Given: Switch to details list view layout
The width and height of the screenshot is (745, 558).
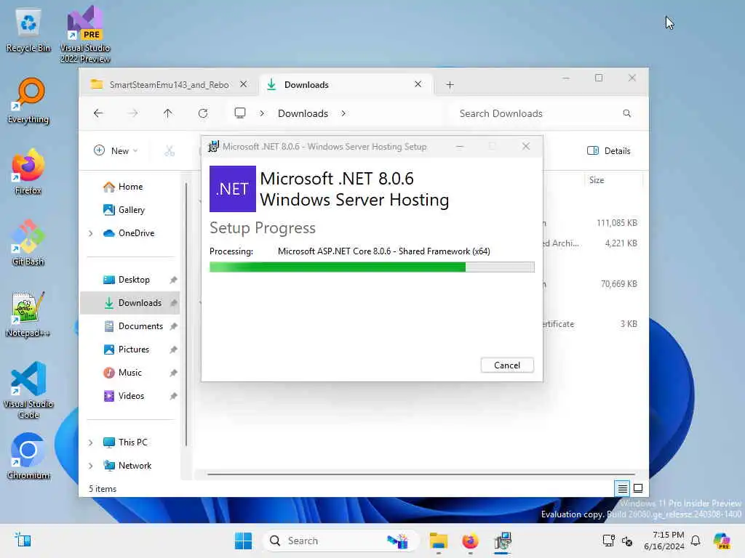Looking at the screenshot, I should click(x=622, y=488).
